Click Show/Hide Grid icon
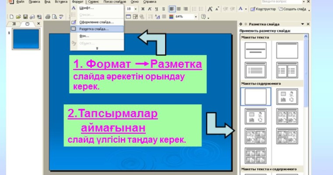The width and height of the screenshot is (333, 175). point(164,17)
